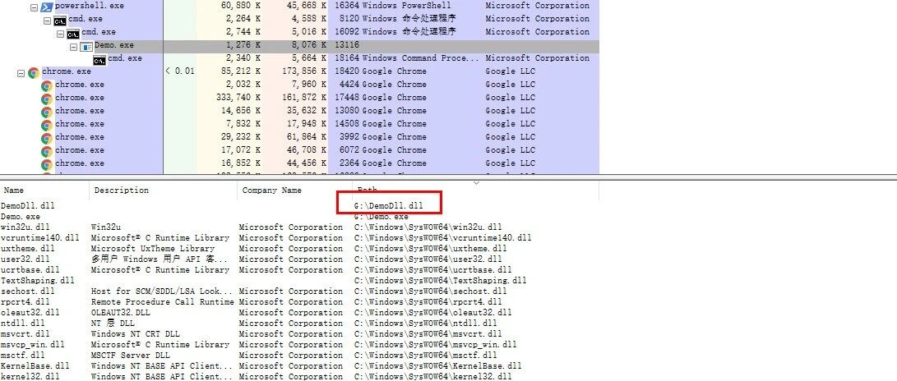Click the C:\Windows\SysWOW64\TextShaping.dll path
The width and height of the screenshot is (897, 381).
[441, 281]
